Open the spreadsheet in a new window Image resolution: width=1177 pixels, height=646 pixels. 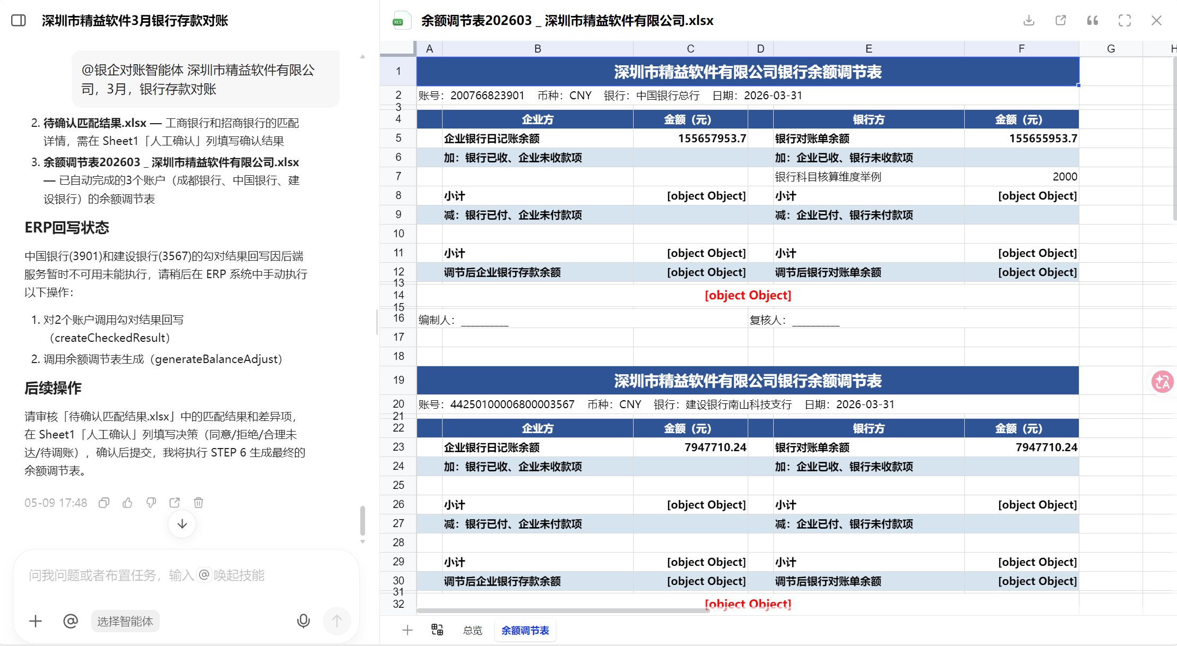click(1060, 21)
